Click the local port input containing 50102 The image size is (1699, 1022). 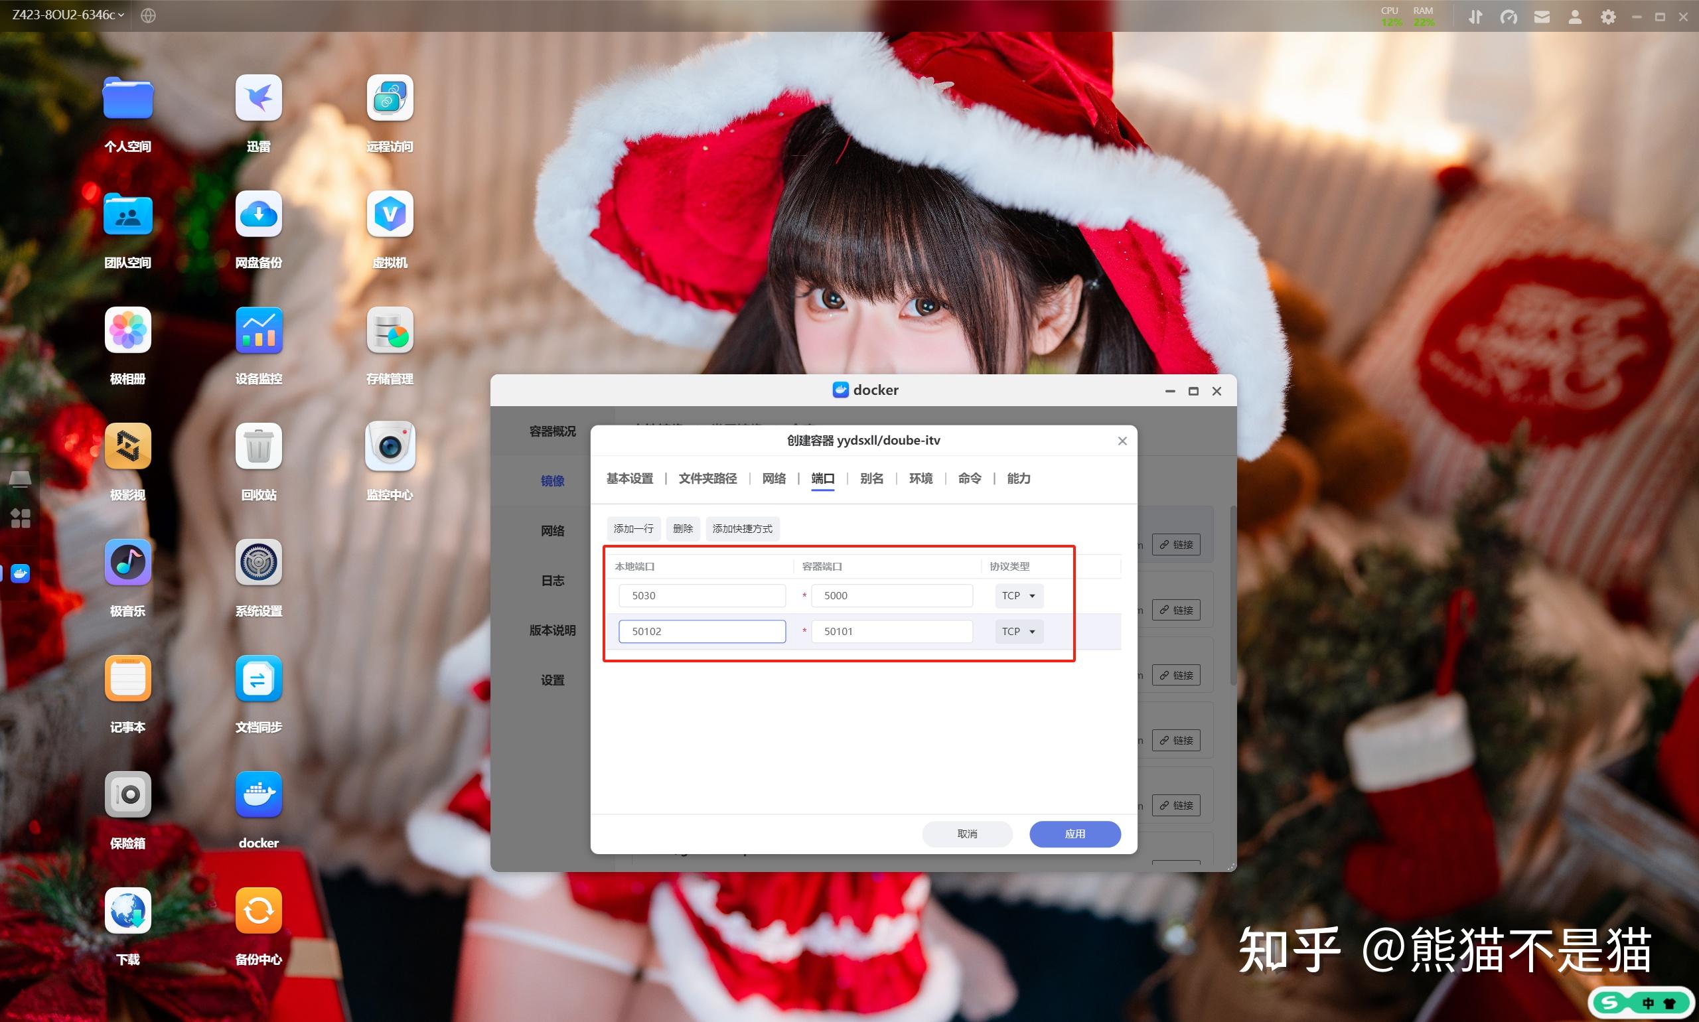[701, 631]
